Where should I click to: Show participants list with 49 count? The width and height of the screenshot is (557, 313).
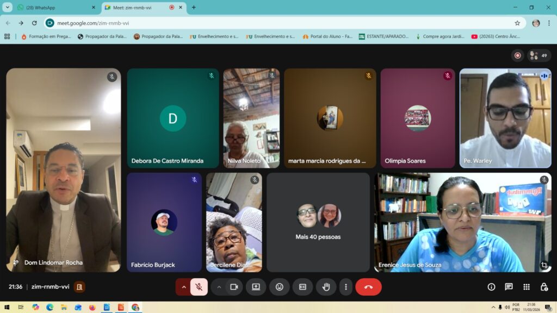point(539,55)
